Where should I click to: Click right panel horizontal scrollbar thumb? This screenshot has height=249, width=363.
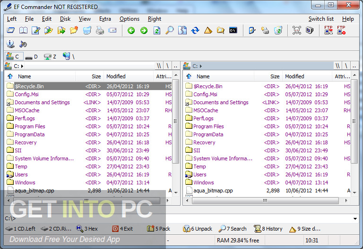[265, 200]
